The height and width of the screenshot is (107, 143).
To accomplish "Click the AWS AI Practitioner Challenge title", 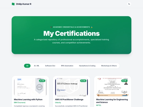I will tap(69, 99).
